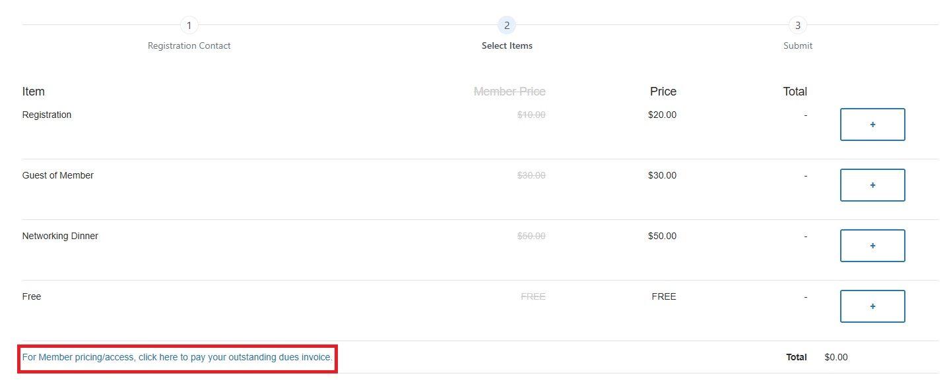Click the $0.00 order total amount
951x386 pixels.
[836, 357]
